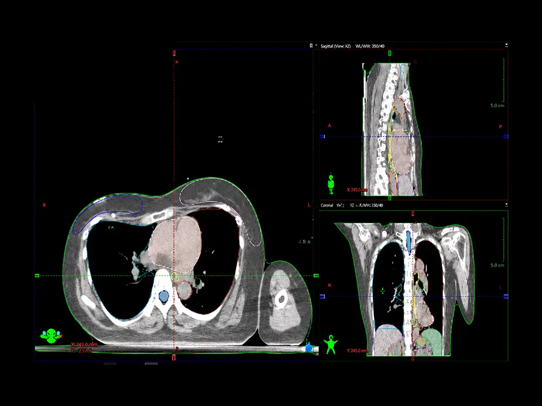The height and width of the screenshot is (406, 542).
Task: Click the pin icon beside the Sagittal title
Action: point(311,45)
